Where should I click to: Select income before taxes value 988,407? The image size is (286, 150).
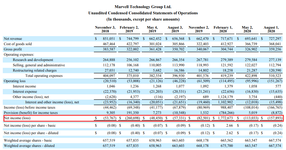click(227, 108)
